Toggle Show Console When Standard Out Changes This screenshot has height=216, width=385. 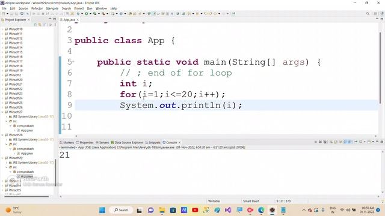point(345,142)
